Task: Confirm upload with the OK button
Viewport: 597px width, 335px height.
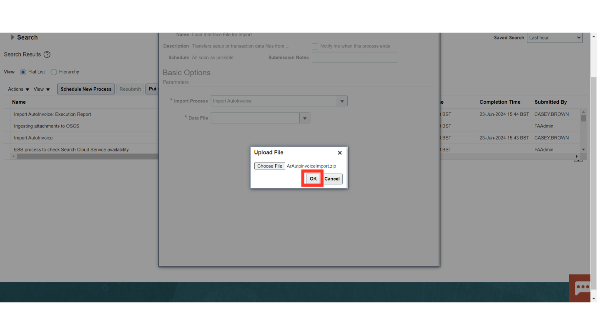Action: tap(313, 179)
